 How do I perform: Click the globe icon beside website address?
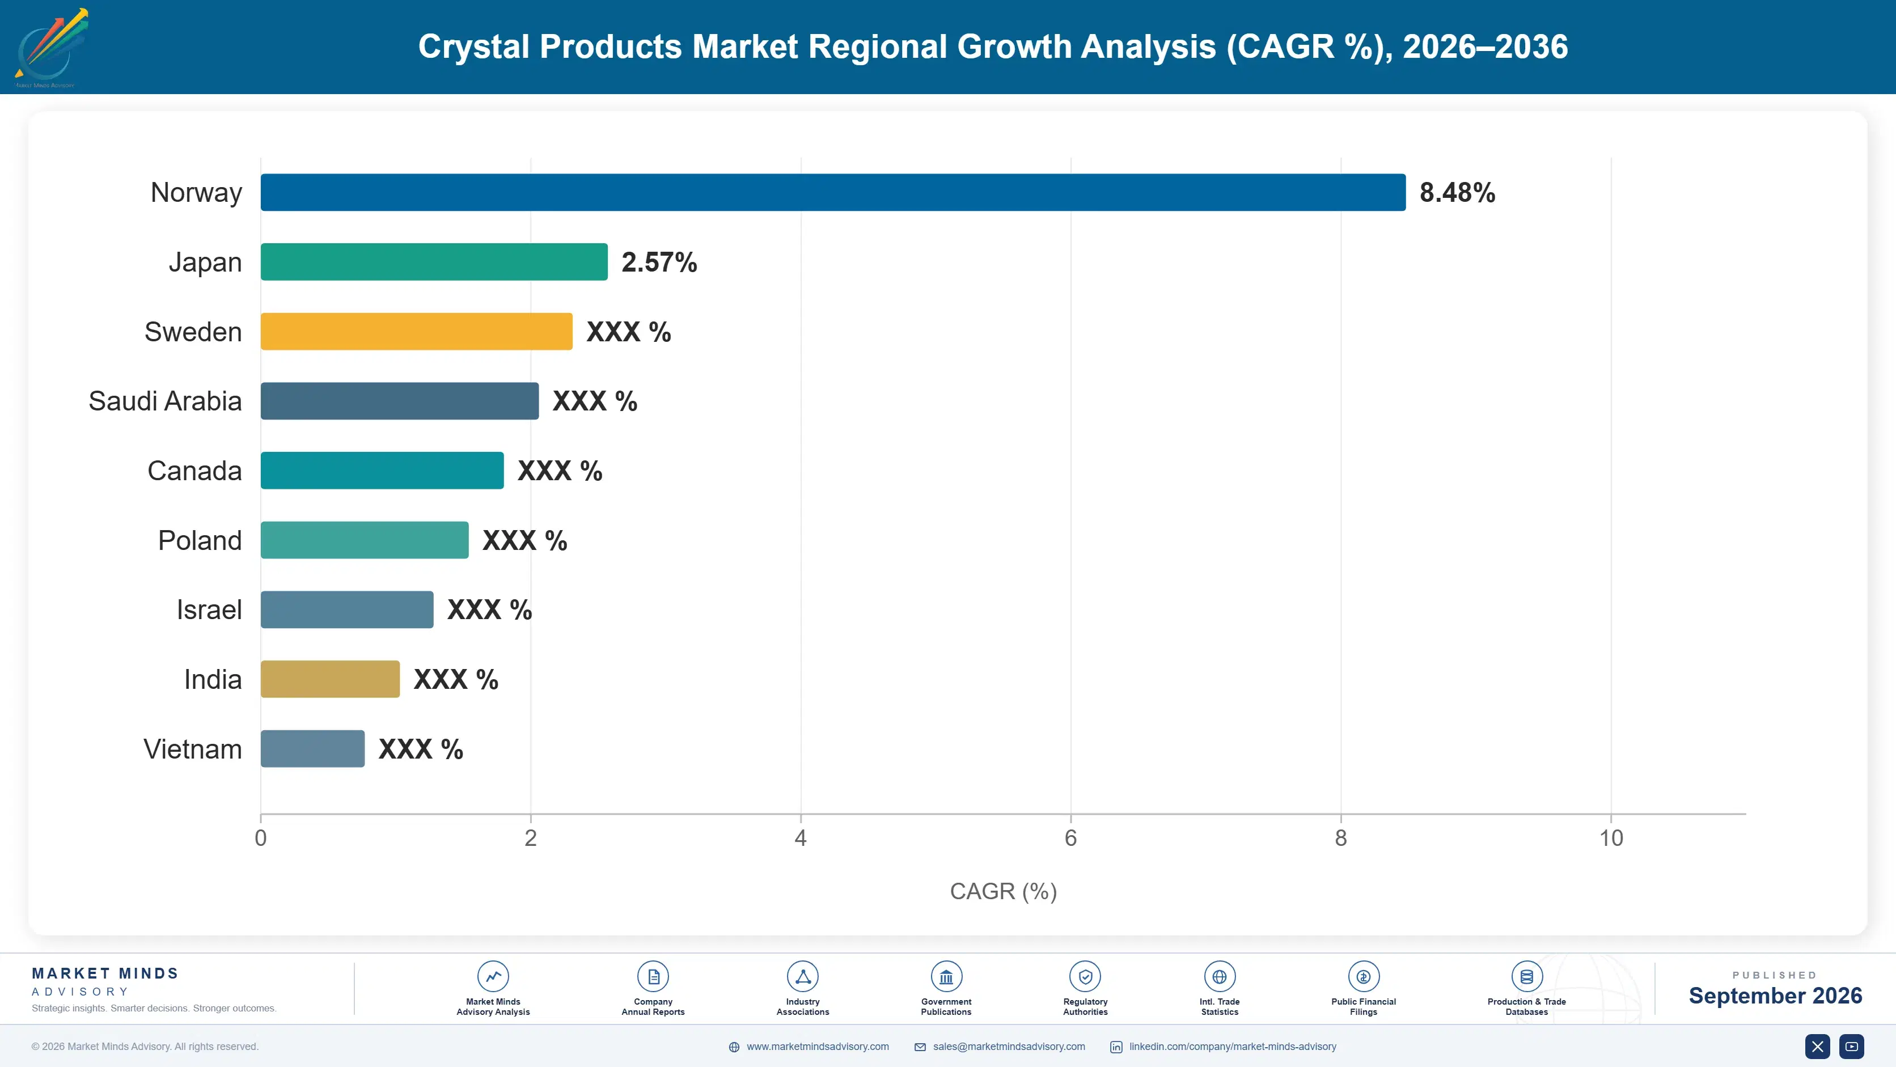[734, 1047]
